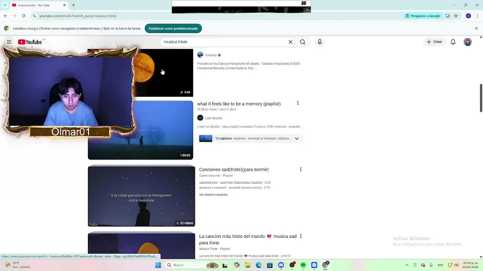
Task: Open the 'Coldplay' channel name link
Action: (x=211, y=55)
